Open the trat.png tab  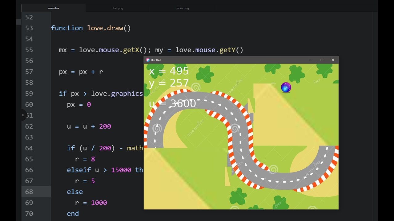click(x=118, y=8)
